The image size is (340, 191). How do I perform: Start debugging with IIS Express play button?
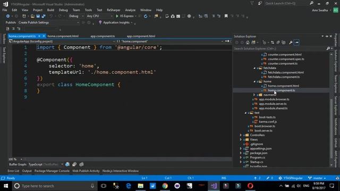117,16
